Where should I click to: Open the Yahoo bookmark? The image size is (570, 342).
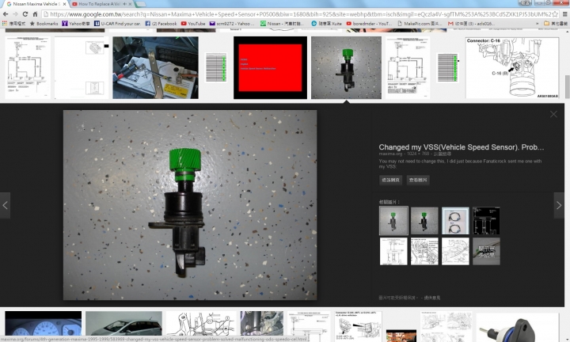coord(76,24)
